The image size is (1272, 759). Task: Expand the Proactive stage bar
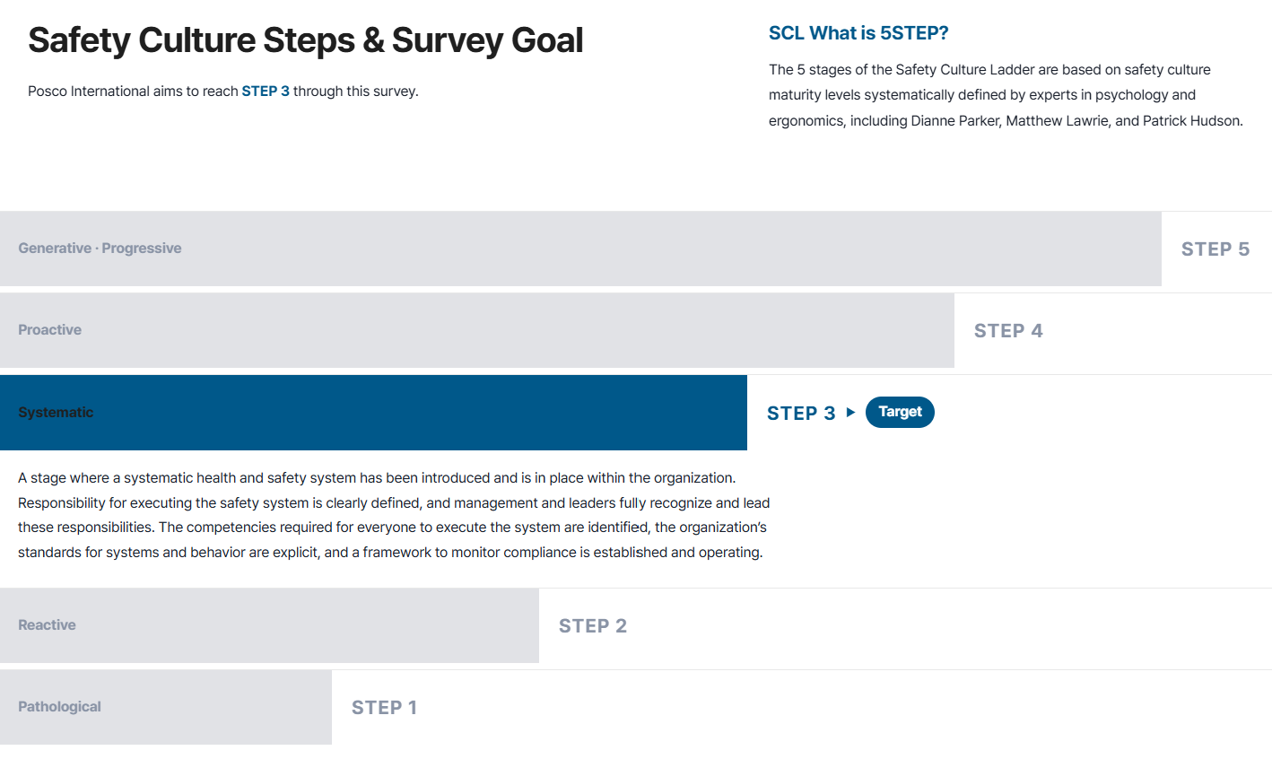click(x=477, y=330)
